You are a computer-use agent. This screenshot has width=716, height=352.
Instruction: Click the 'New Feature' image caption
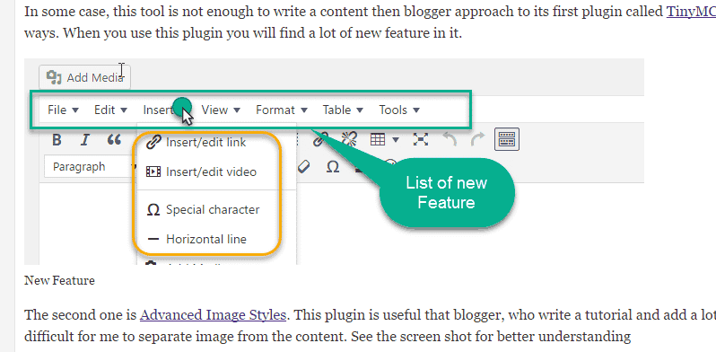point(59,281)
